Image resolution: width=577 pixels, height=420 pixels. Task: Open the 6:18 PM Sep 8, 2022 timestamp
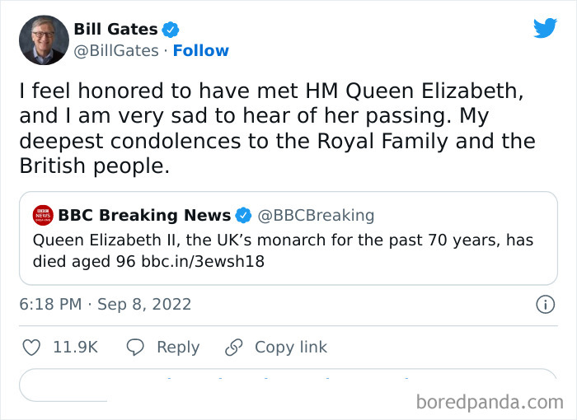click(105, 304)
